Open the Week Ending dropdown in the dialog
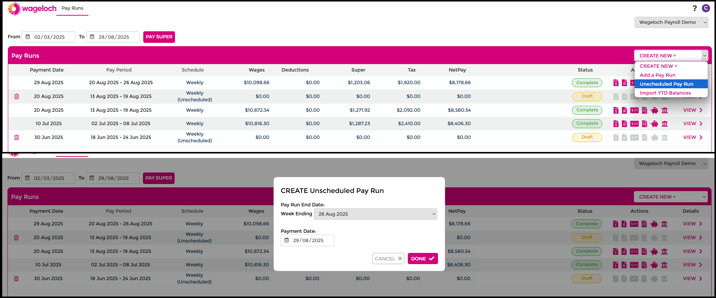Screen dimensions: 716x298 pos(375,214)
